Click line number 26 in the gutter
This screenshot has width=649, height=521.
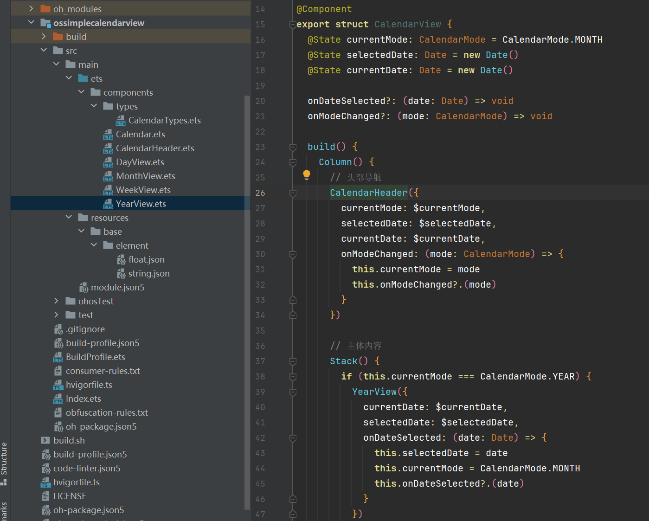tap(260, 193)
